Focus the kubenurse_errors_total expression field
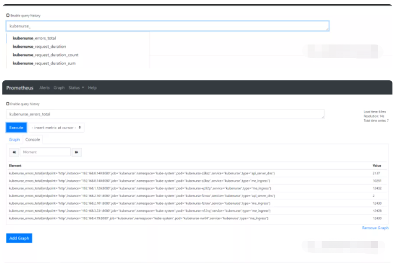The height and width of the screenshot is (269, 417). pos(165,114)
